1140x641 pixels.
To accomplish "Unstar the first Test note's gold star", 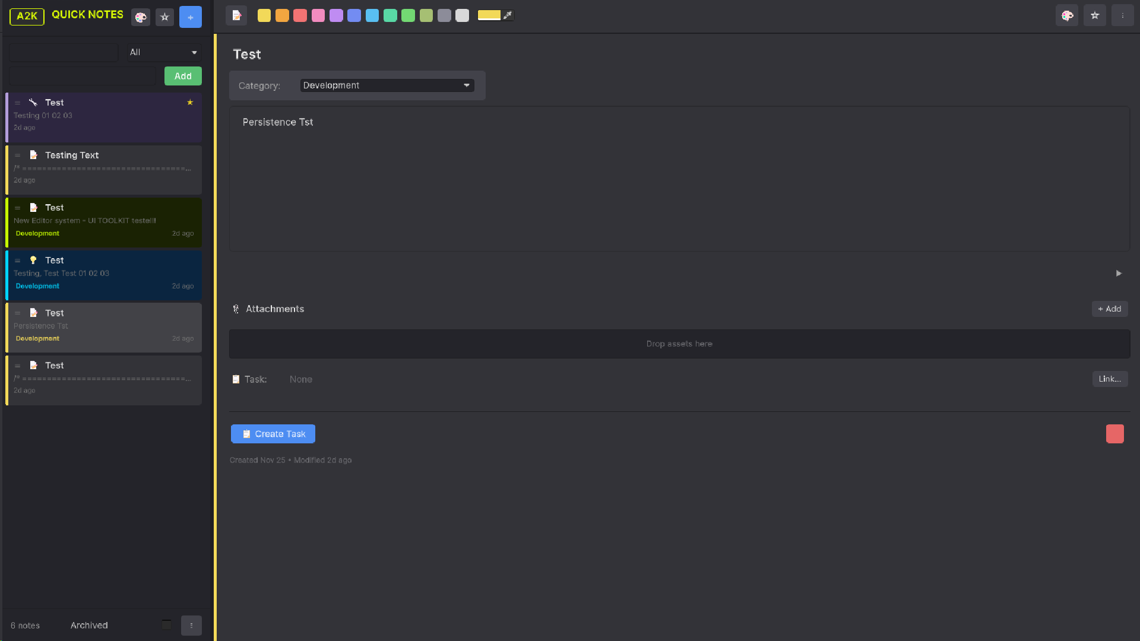I will [x=190, y=102].
